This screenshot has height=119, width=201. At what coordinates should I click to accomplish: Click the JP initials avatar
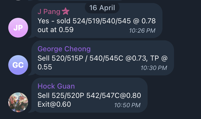click(18, 28)
